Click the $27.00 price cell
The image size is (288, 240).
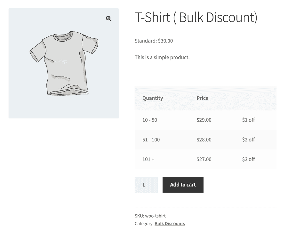[204, 159]
